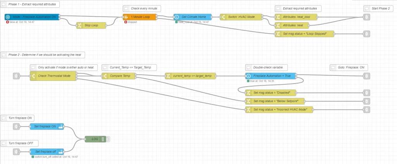This screenshot has height=164, width=397.
Task: Click the Current_Temp <= Target_Temp comment
Action: pos(129,67)
